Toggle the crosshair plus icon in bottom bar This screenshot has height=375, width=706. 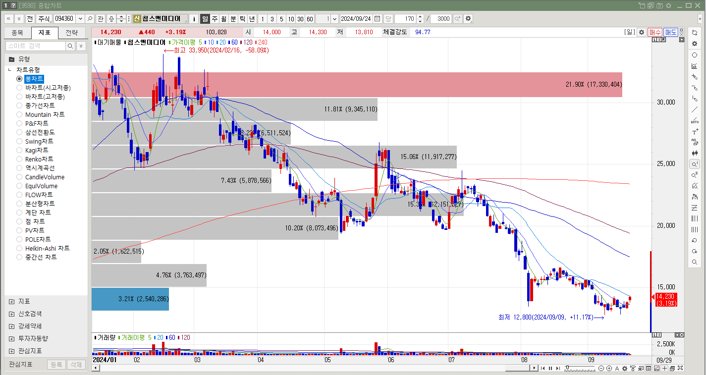coord(664,368)
